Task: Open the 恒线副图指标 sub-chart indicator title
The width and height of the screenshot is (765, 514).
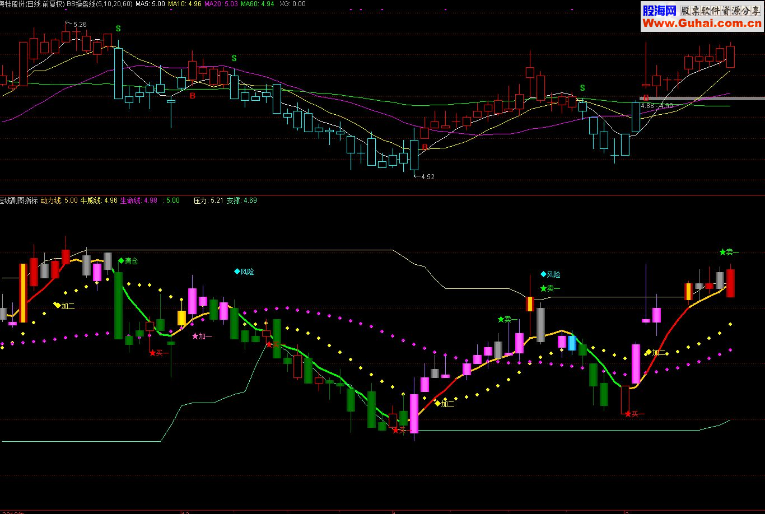Action: coord(18,200)
